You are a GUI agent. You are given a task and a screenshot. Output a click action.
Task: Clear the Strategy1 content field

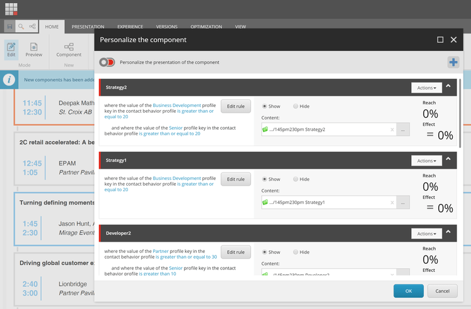click(392, 203)
